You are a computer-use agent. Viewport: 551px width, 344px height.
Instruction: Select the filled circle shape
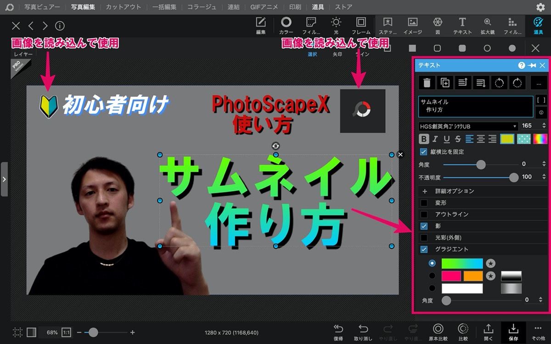[x=512, y=48]
